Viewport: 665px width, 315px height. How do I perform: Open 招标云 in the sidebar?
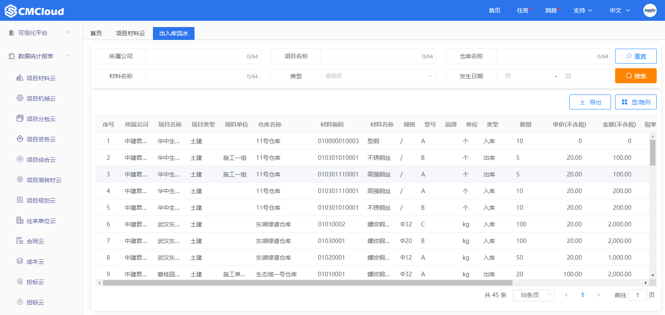click(x=35, y=303)
